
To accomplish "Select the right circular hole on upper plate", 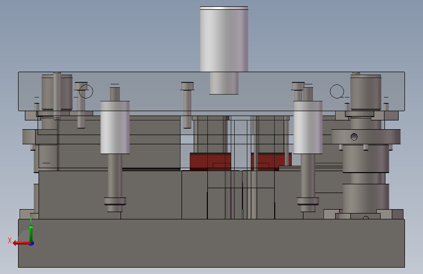I will pyautogui.click(x=337, y=92).
